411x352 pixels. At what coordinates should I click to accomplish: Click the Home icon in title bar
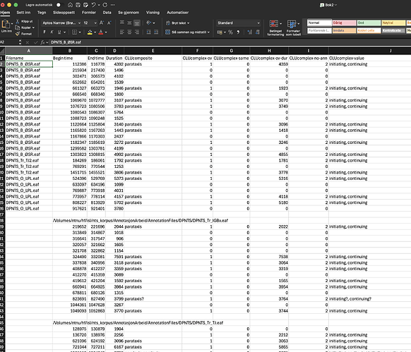[x=70, y=5]
